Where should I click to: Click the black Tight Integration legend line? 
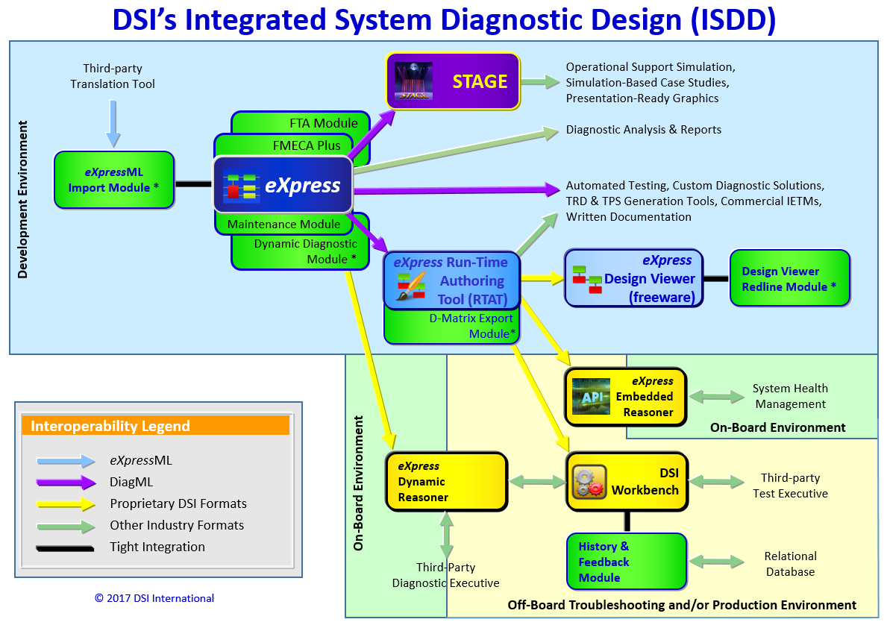tap(65, 548)
